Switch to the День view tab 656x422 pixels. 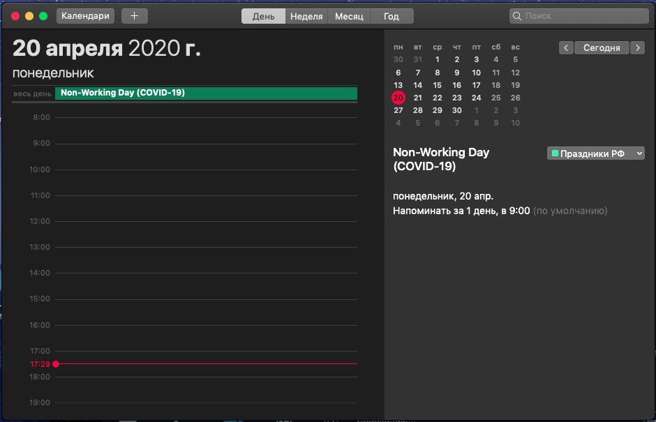(x=263, y=16)
